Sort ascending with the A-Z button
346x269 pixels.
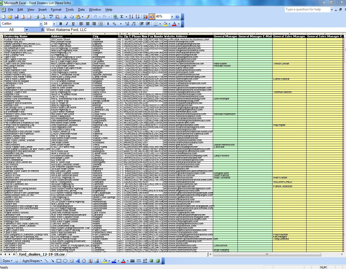pos(131,17)
